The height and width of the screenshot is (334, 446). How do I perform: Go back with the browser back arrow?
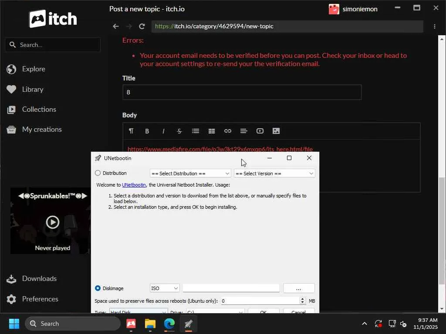pos(115,27)
